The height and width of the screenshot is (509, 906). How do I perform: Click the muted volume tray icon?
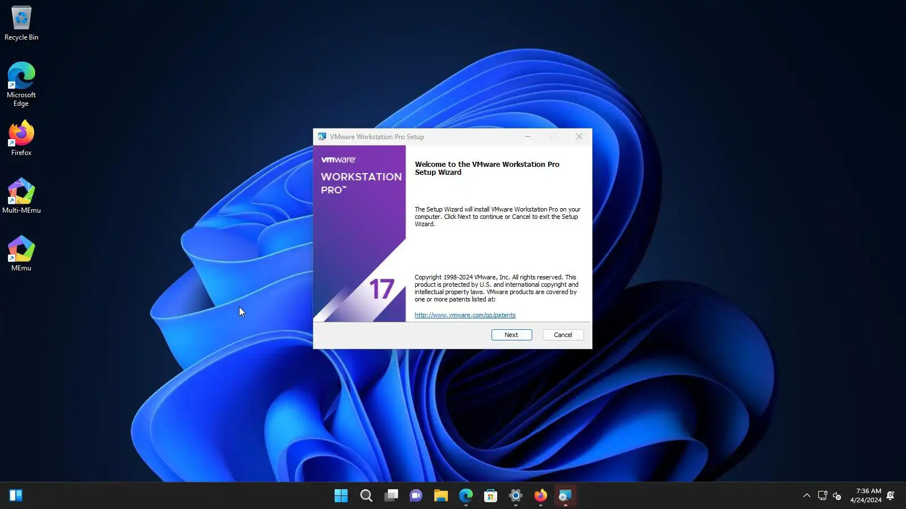coord(837,495)
